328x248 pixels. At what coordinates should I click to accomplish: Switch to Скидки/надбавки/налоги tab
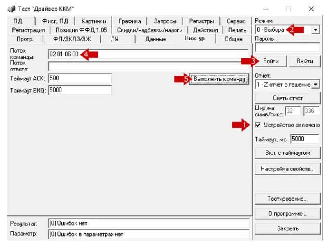coord(150,30)
